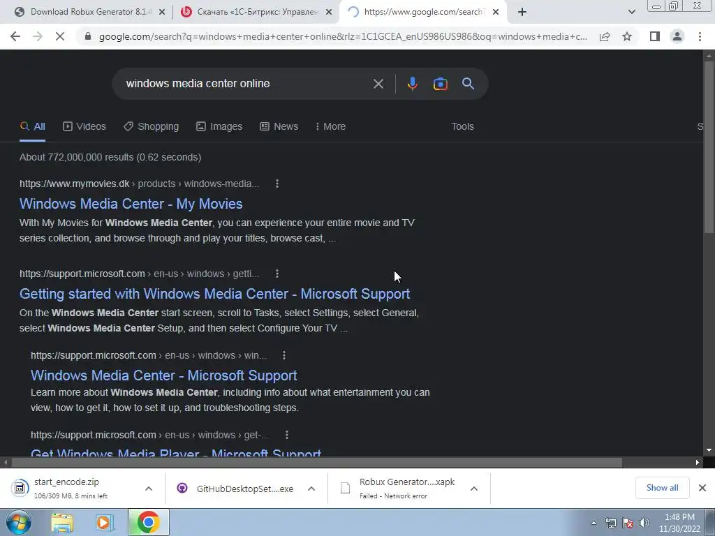715x536 pixels.
Task: Switch to Shopping results
Action: (152, 126)
